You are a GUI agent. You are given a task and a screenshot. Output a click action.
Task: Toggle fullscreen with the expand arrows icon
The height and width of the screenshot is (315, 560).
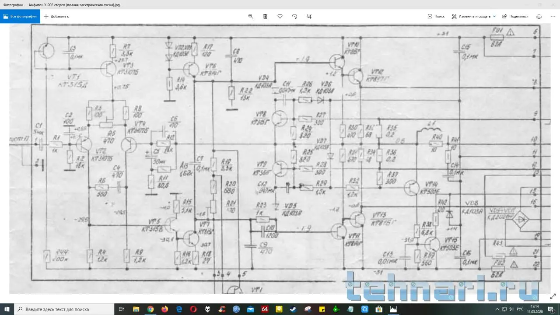point(553,296)
